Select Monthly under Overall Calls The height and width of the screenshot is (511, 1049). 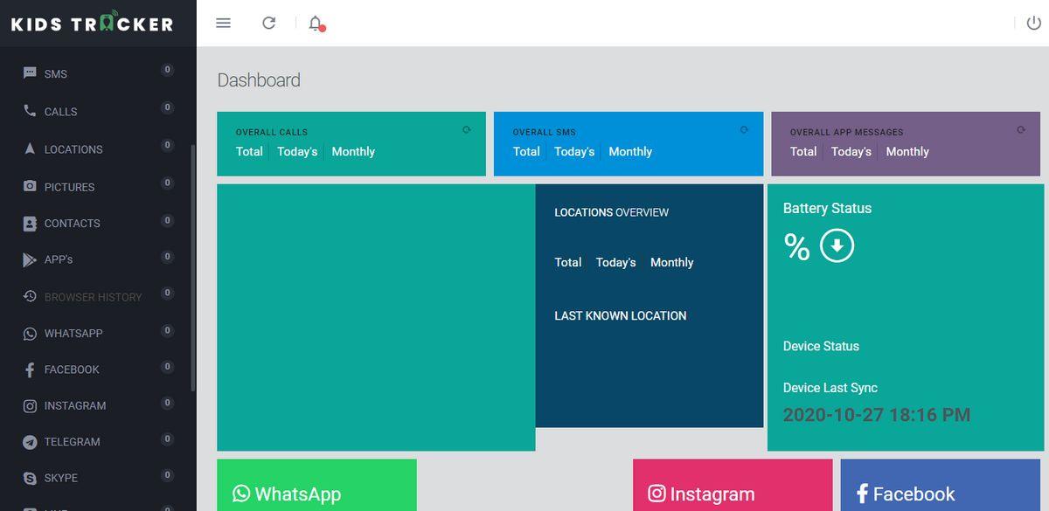353,151
